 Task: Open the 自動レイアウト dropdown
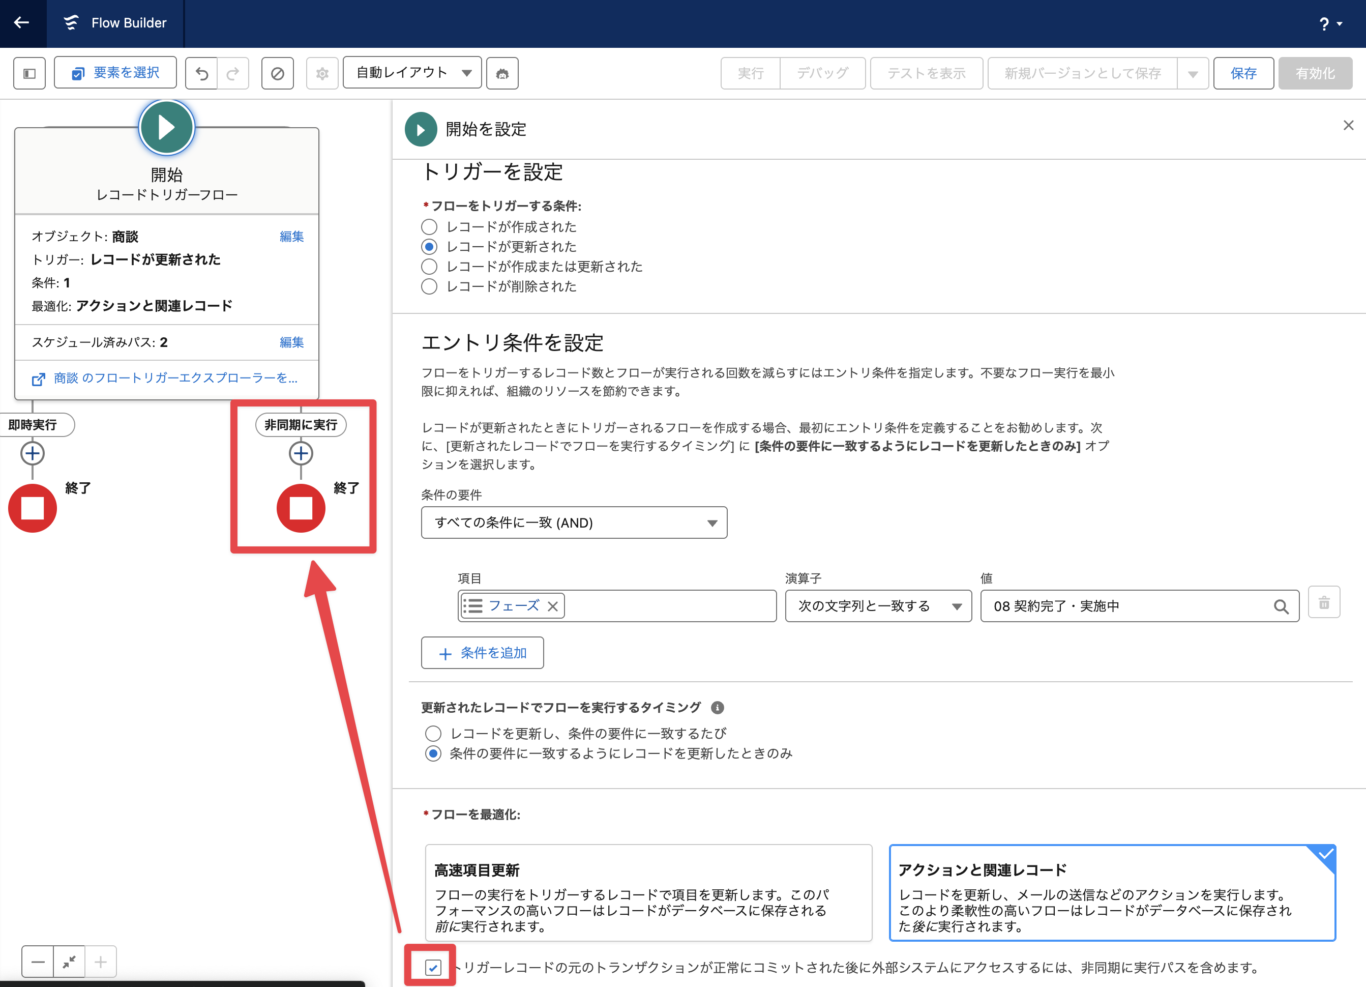(412, 73)
